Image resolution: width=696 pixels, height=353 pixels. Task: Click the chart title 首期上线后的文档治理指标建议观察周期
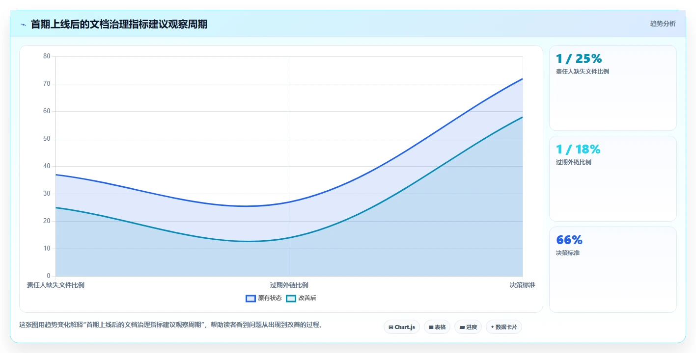click(x=119, y=24)
